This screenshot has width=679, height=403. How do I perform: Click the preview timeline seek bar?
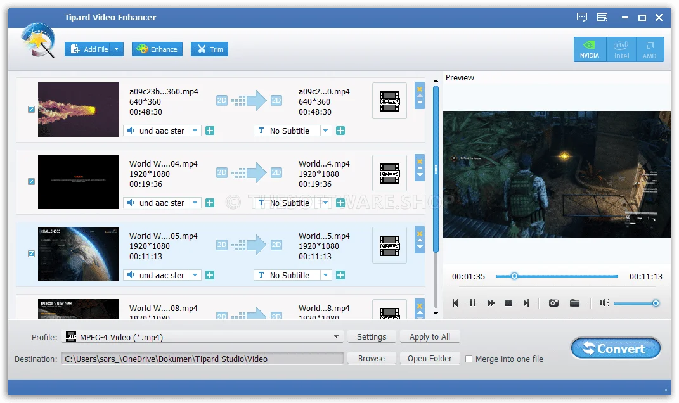point(557,276)
